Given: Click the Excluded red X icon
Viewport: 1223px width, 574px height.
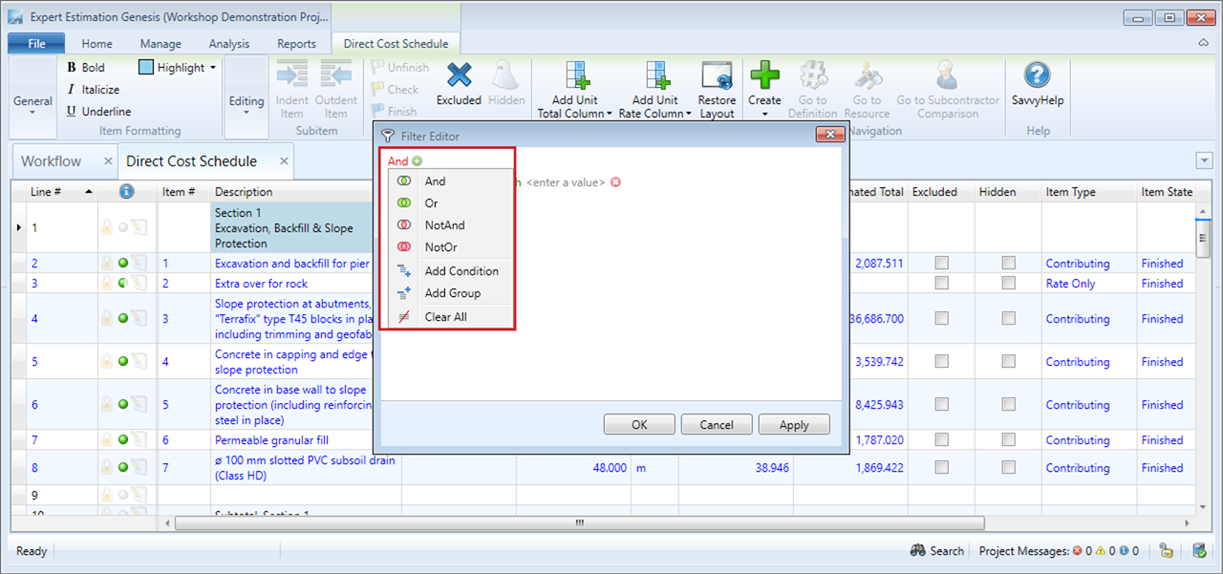Looking at the screenshot, I should 459,76.
